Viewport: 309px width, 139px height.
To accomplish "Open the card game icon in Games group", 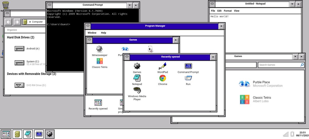I will pyautogui.click(x=150, y=49).
